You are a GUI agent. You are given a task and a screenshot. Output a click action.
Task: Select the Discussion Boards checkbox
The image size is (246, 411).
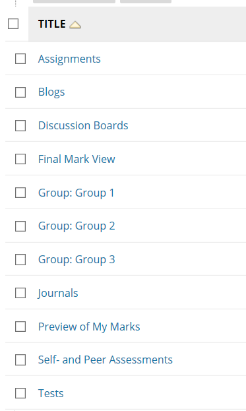(20, 125)
